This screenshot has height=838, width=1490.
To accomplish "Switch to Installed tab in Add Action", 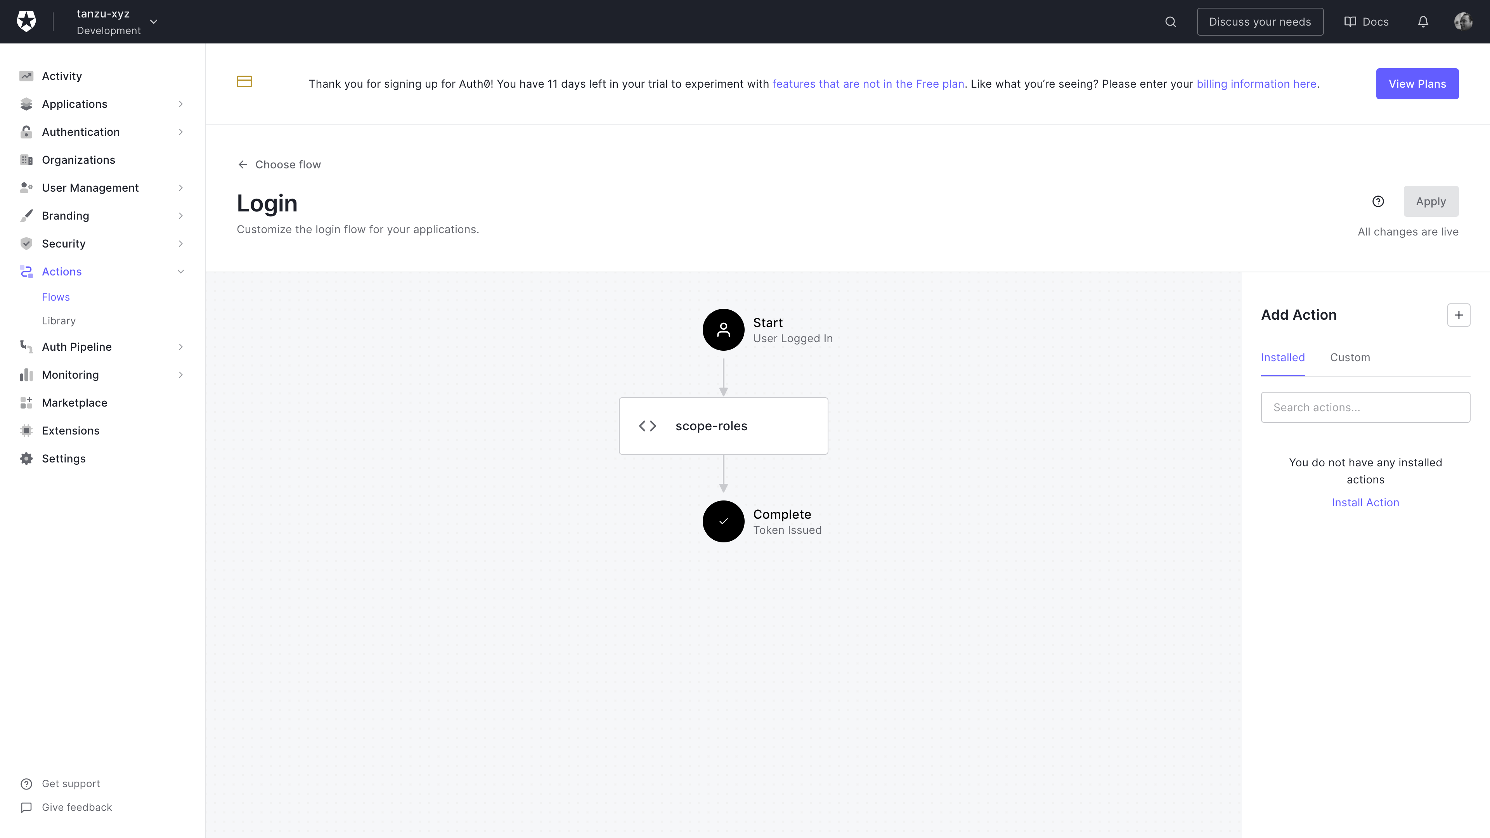I will [1282, 357].
